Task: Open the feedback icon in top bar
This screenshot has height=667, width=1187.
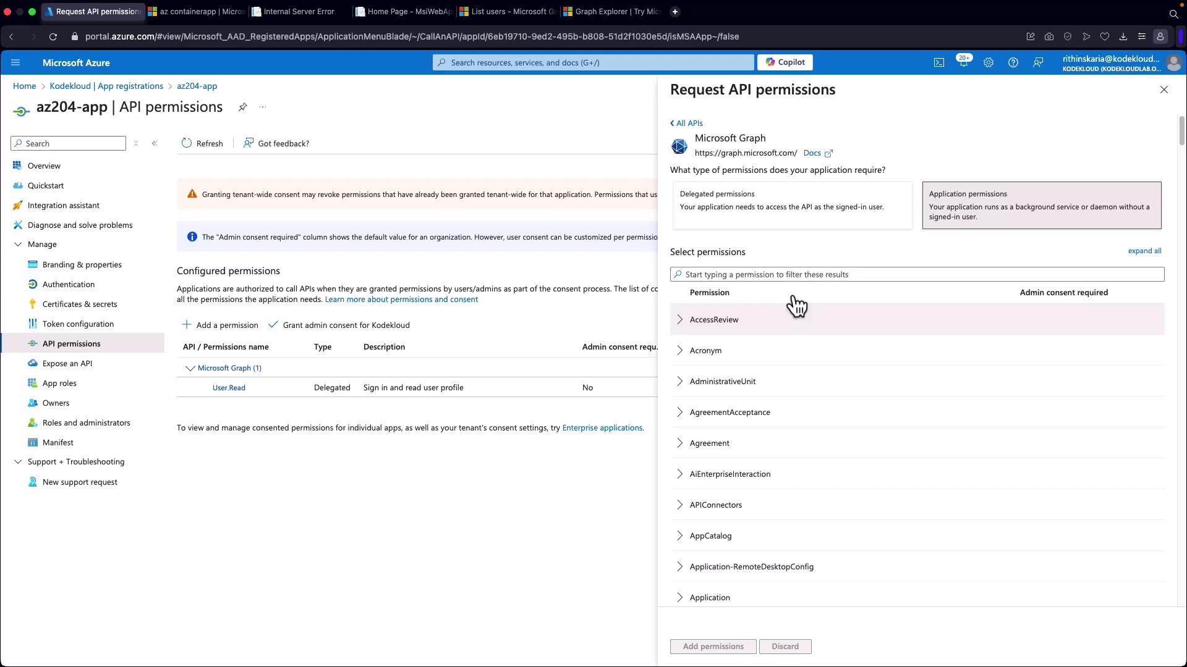Action: [x=1038, y=62]
